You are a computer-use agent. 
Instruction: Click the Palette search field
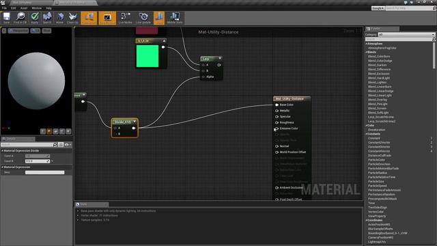click(x=399, y=40)
